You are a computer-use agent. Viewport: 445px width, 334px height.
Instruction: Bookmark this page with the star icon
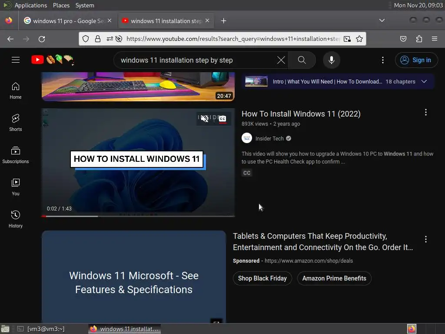tap(359, 39)
